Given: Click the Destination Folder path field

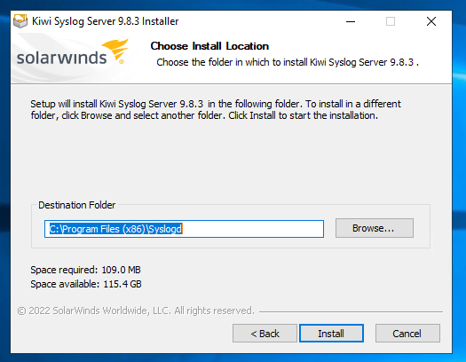Looking at the screenshot, I should [184, 229].
